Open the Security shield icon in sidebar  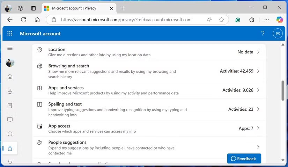coord(10,134)
